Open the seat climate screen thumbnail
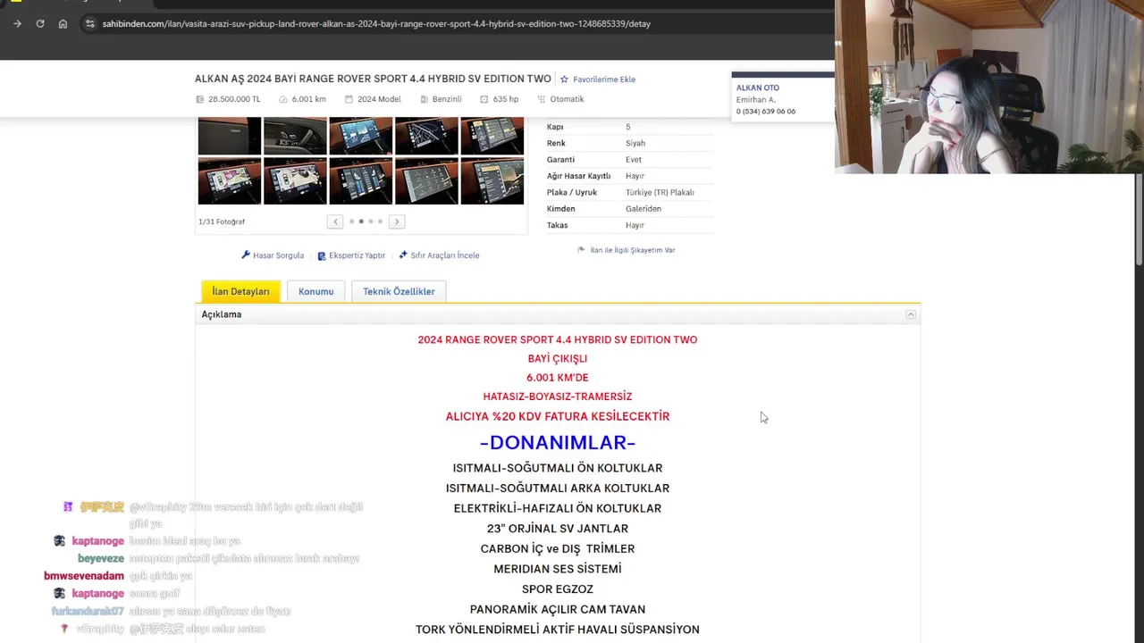 [x=360, y=181]
